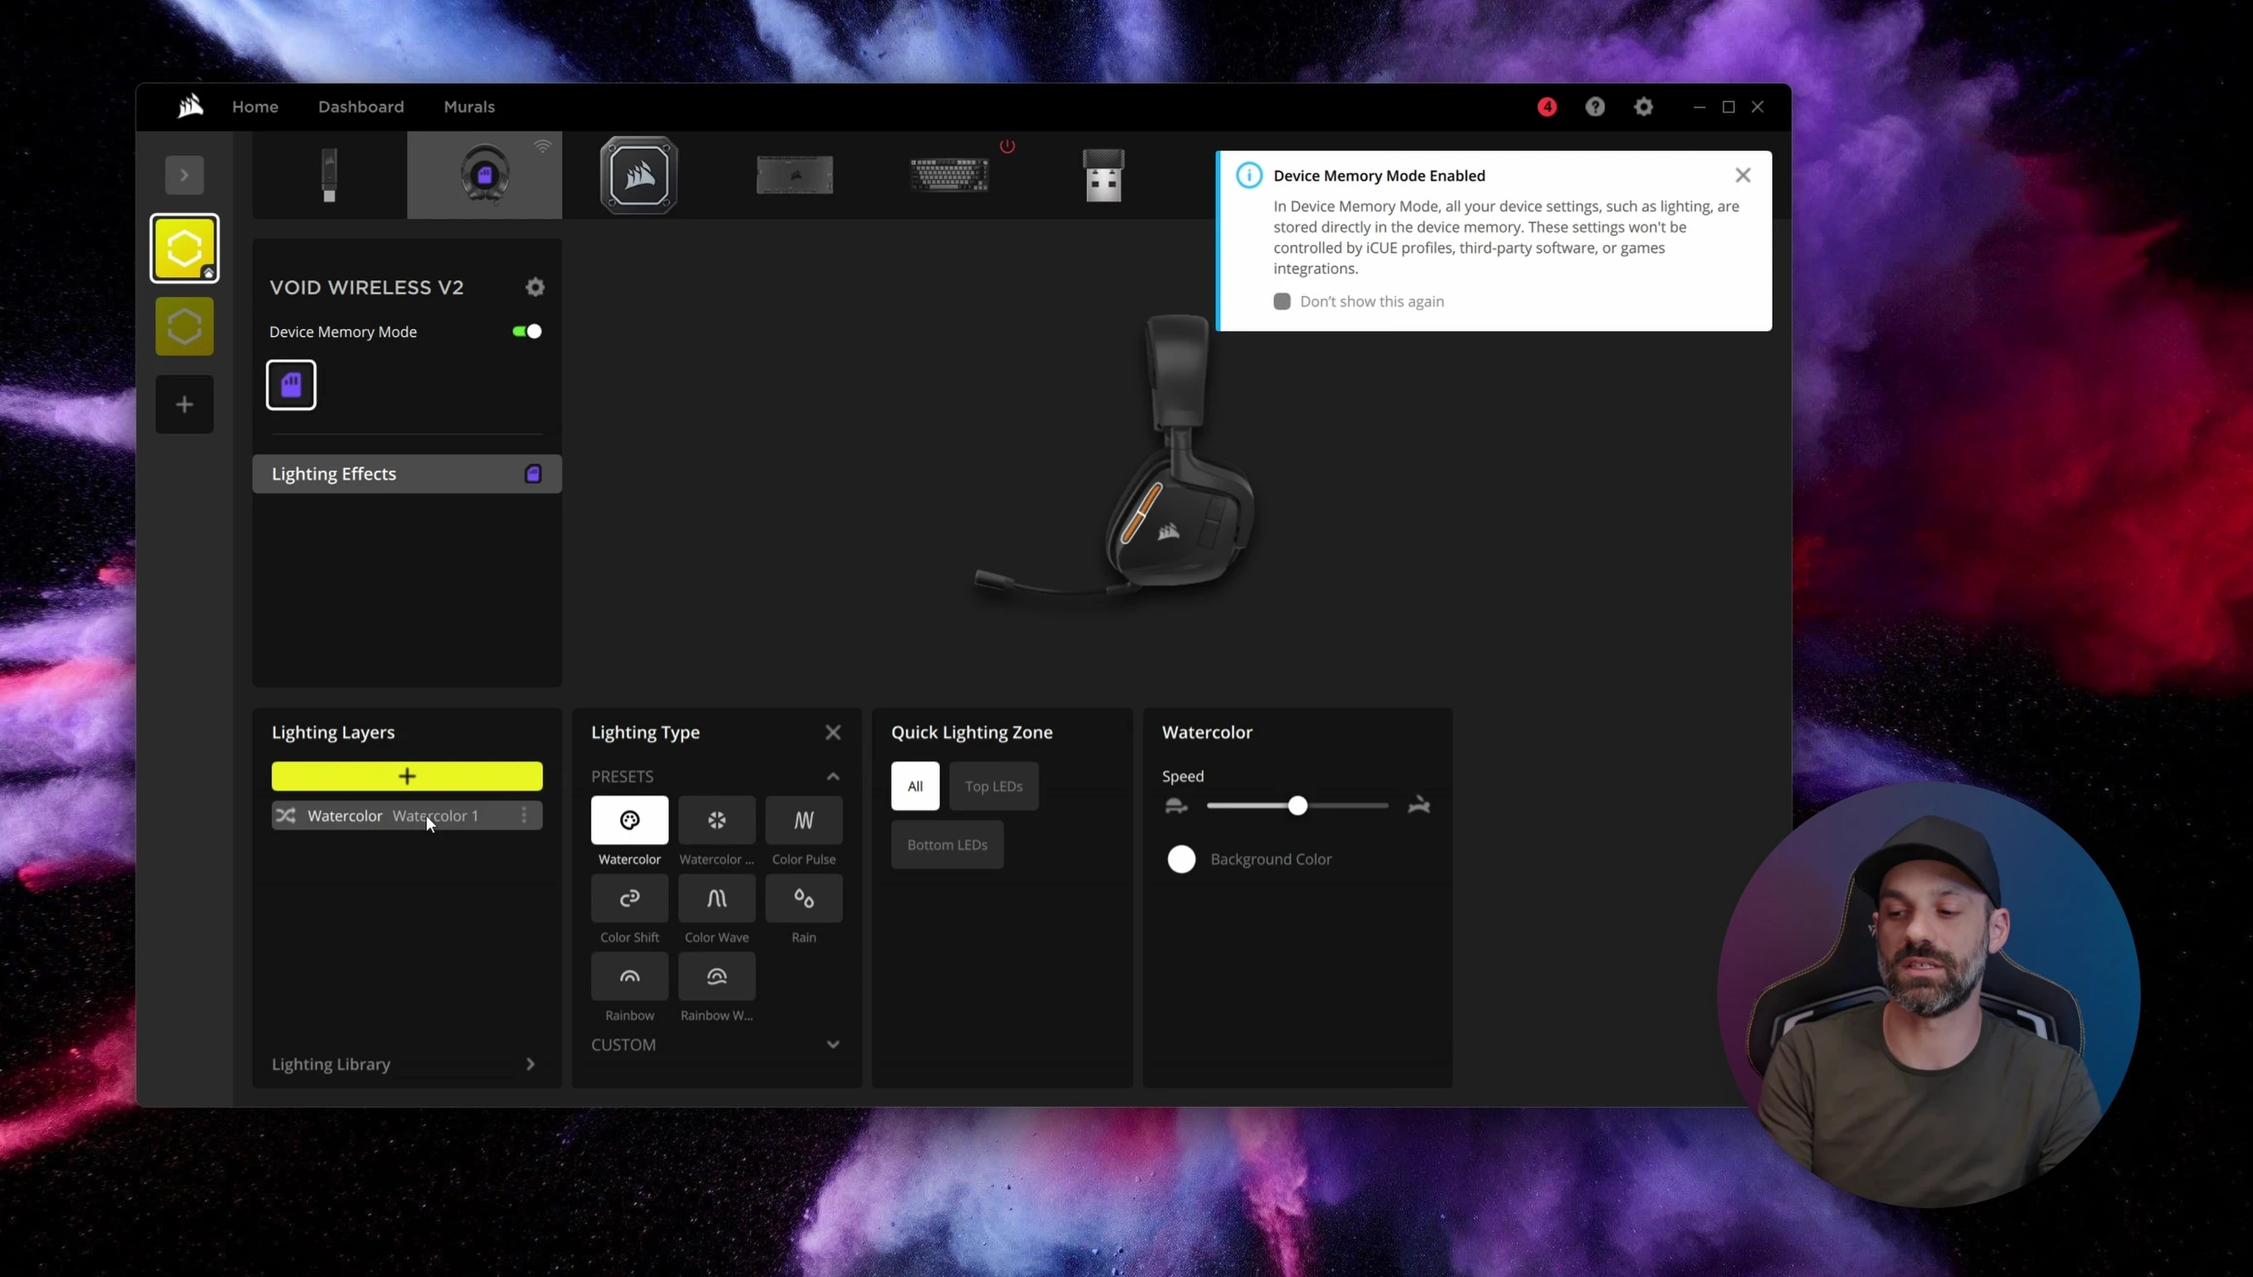Viewport: 2253px width, 1277px height.
Task: Toggle Device Memory Mode switch
Action: coord(527,331)
